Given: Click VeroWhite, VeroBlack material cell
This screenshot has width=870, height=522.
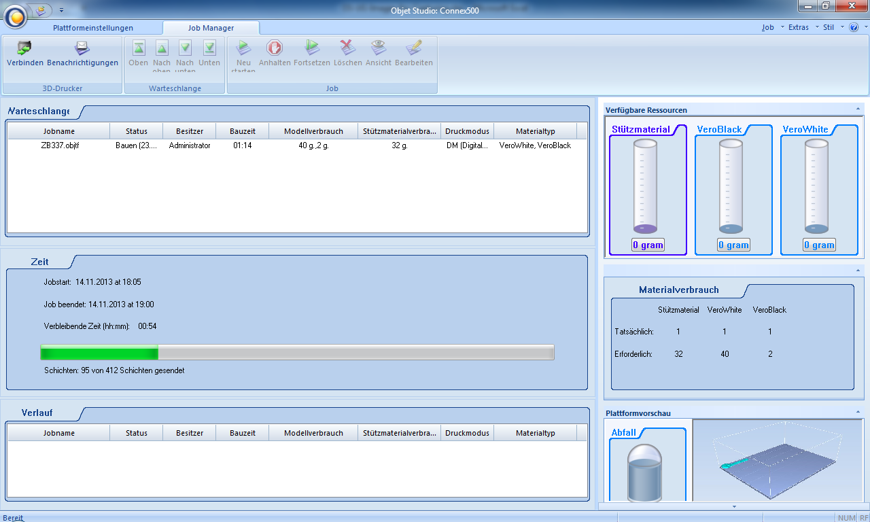Looking at the screenshot, I should tap(535, 145).
